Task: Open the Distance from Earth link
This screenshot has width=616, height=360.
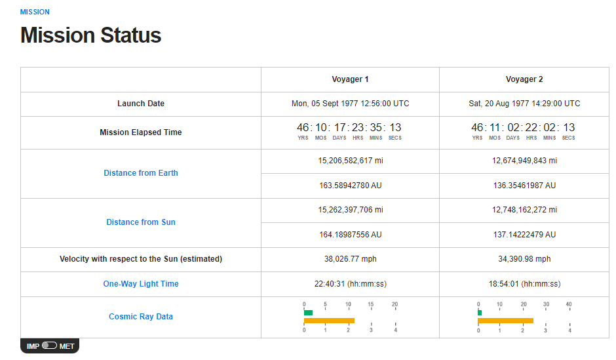Action: pyautogui.click(x=141, y=173)
